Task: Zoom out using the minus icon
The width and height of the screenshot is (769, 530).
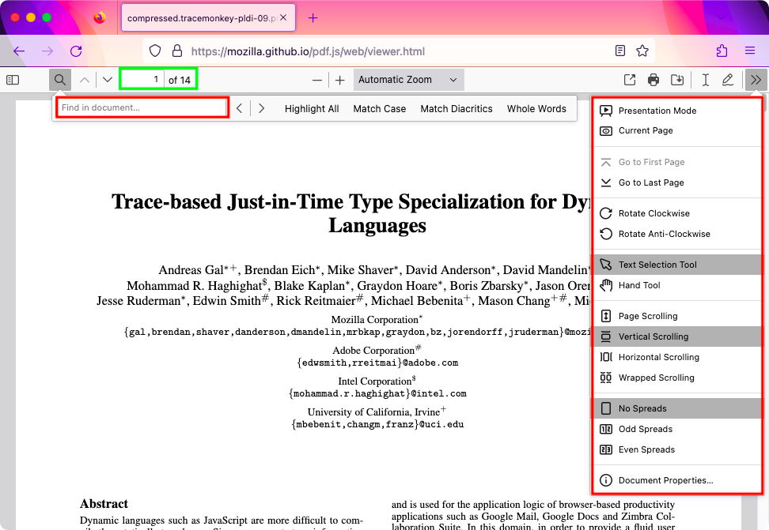Action: coord(316,79)
